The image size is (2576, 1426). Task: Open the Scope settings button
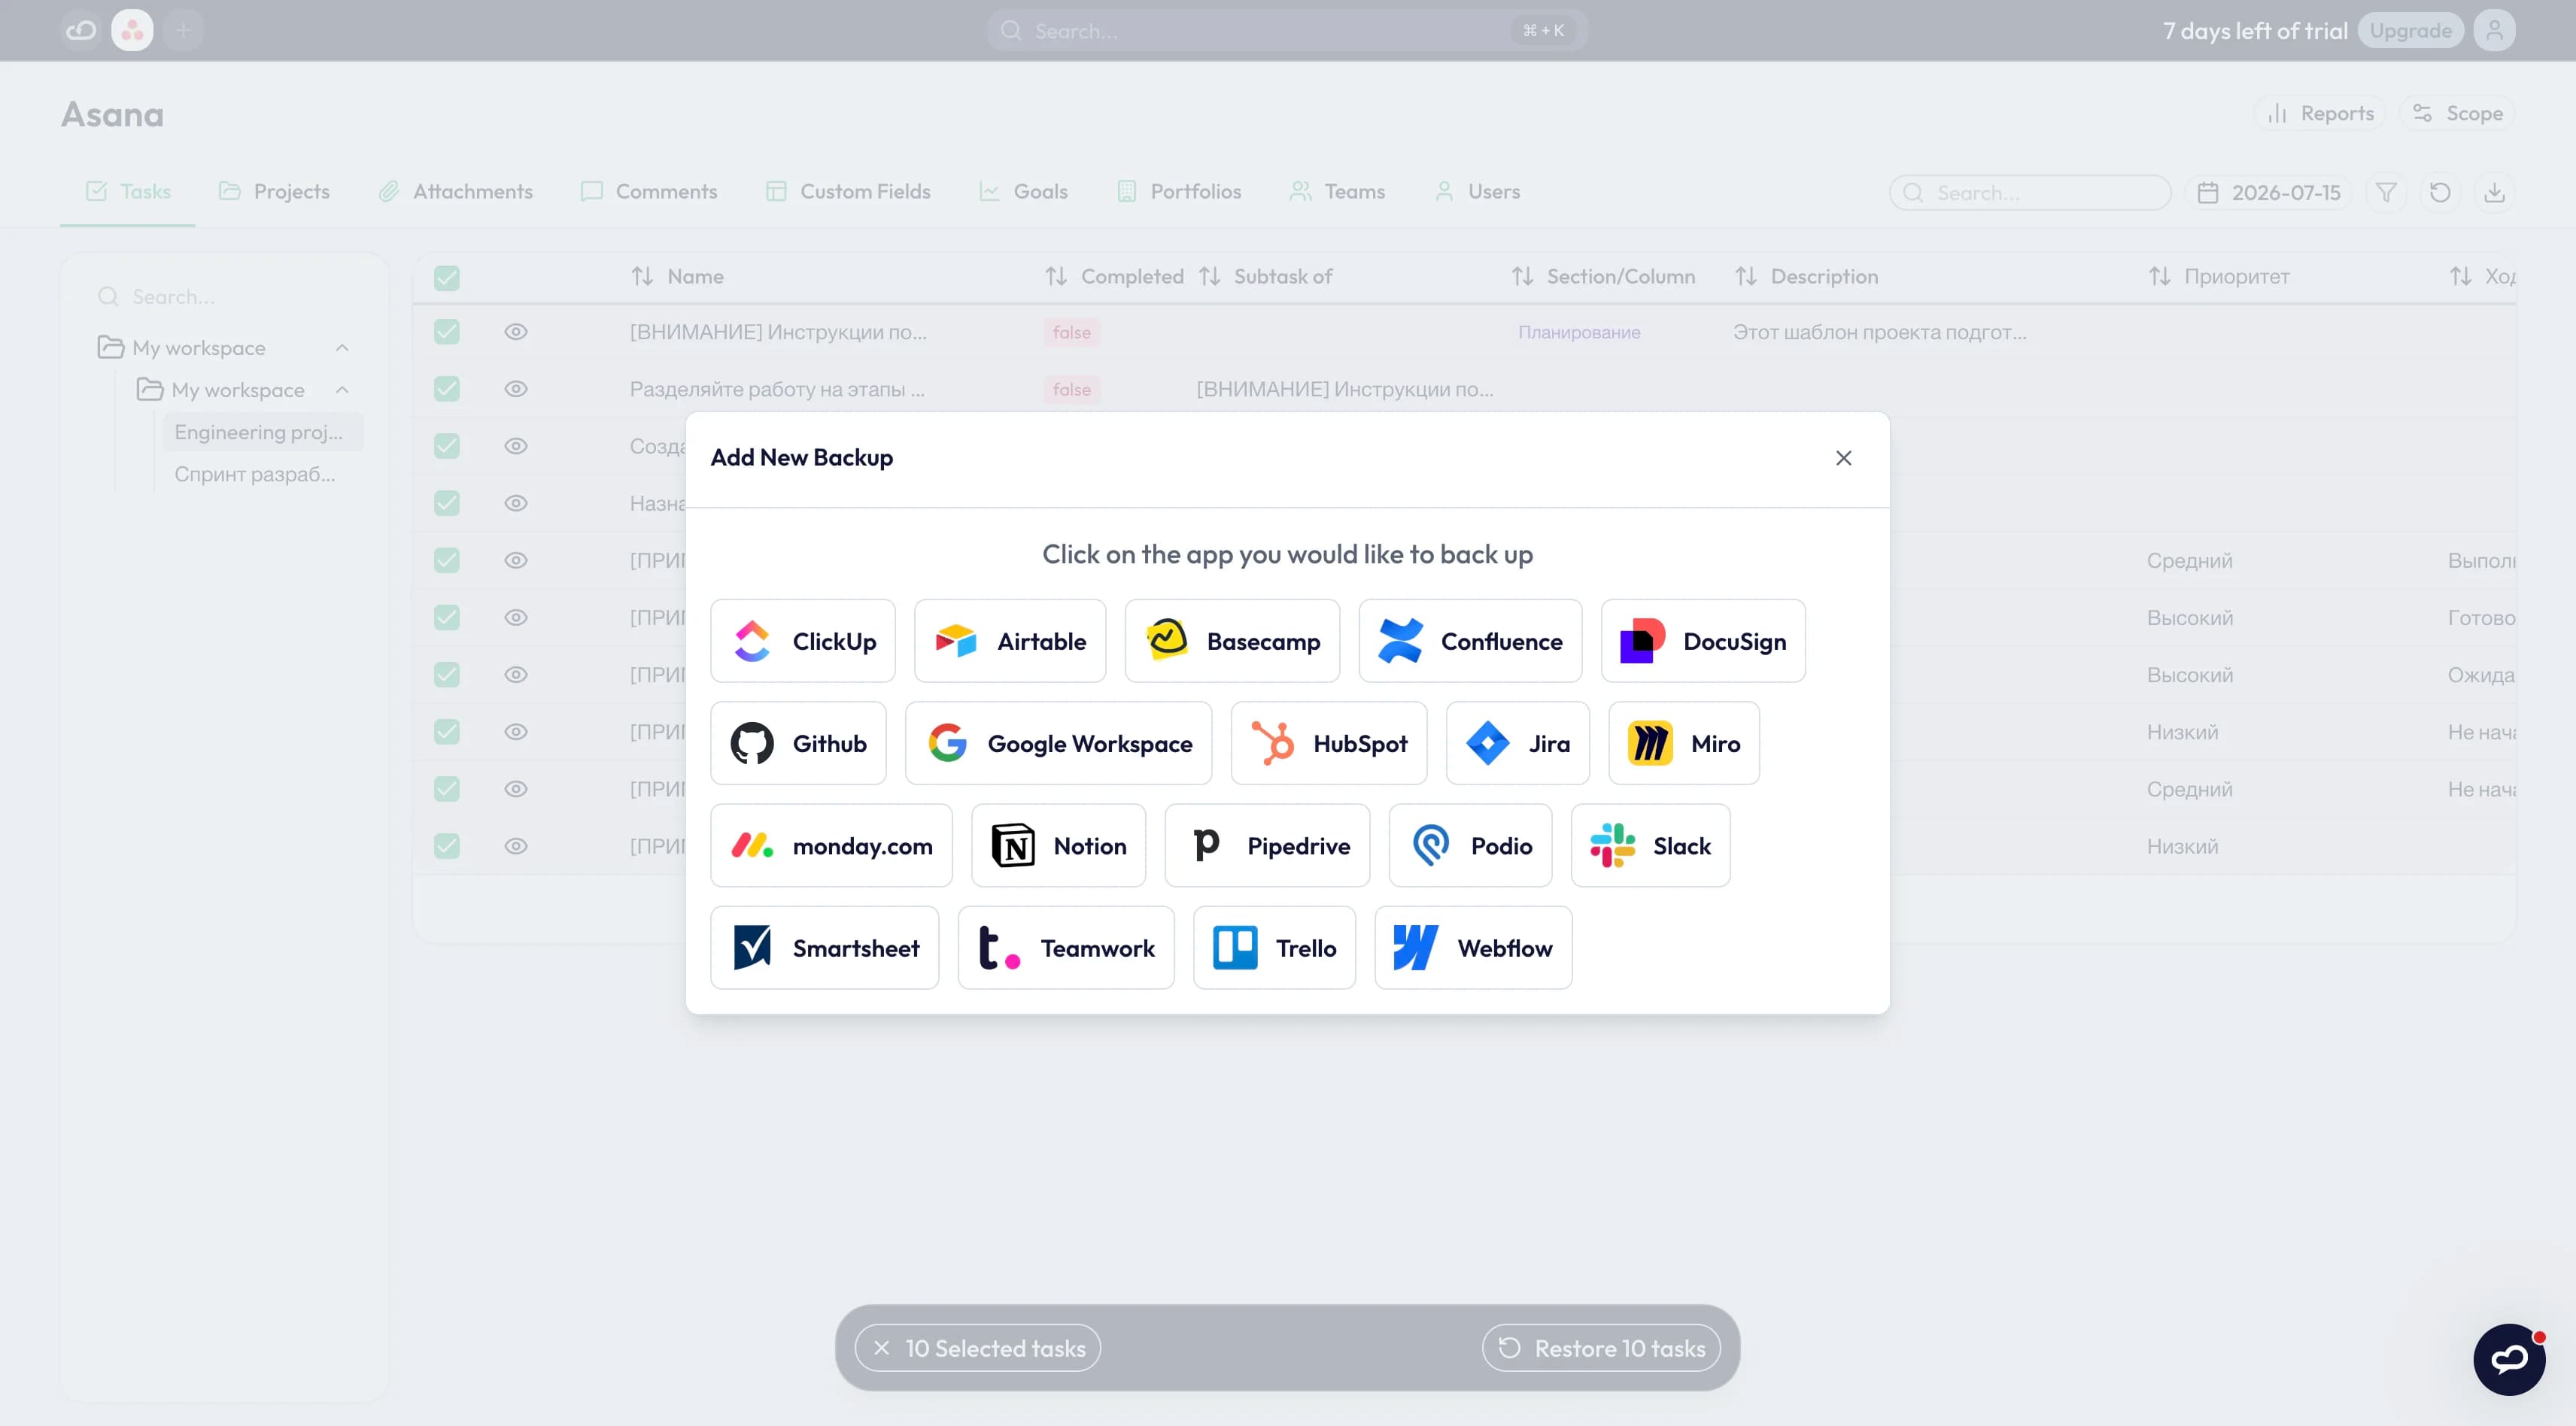[2457, 113]
